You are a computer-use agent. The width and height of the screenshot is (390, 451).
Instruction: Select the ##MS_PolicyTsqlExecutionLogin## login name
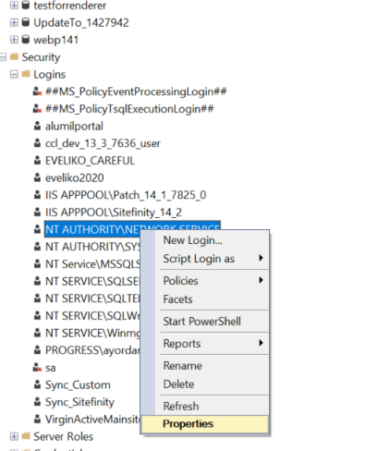pos(129,109)
